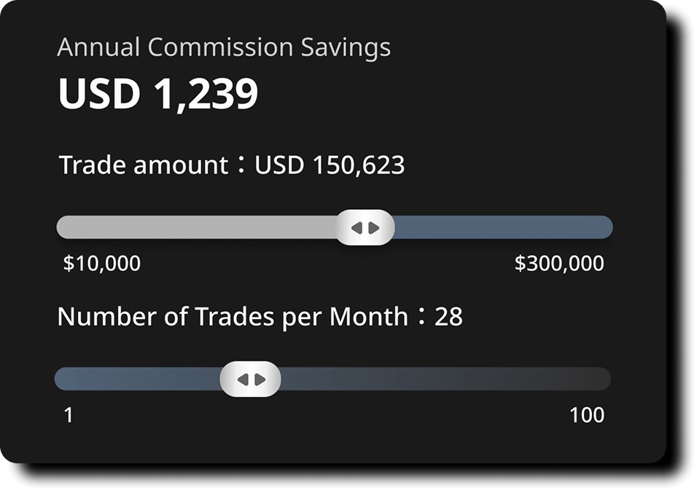
Task: Select the $10,000 minimum label
Action: pos(102,263)
